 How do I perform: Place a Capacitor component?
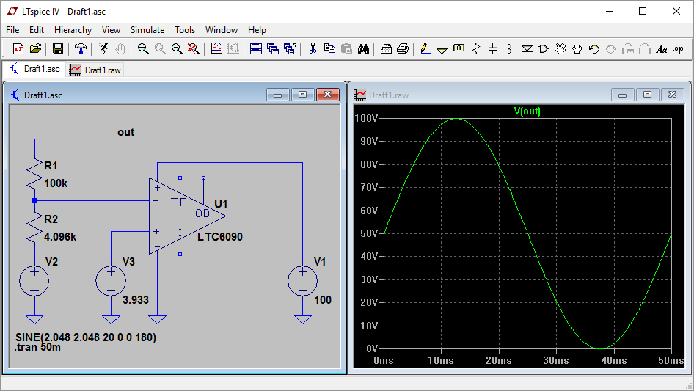click(x=492, y=48)
